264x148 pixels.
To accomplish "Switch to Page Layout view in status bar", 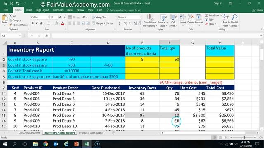I will pyautogui.click(x=220, y=137).
